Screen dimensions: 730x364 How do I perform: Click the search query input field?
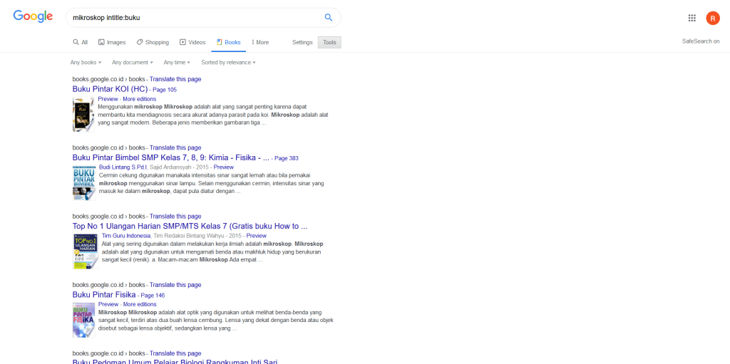pyautogui.click(x=192, y=18)
